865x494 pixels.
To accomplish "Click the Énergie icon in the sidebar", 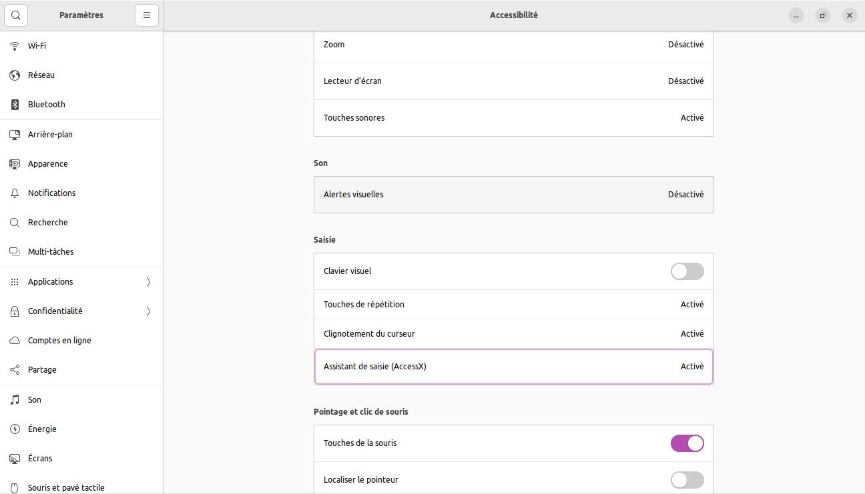I will [15, 429].
